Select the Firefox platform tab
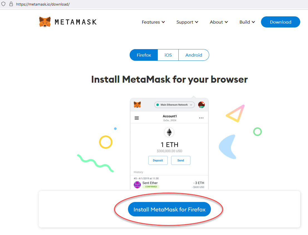This screenshot has height=235, width=308. coord(144,55)
